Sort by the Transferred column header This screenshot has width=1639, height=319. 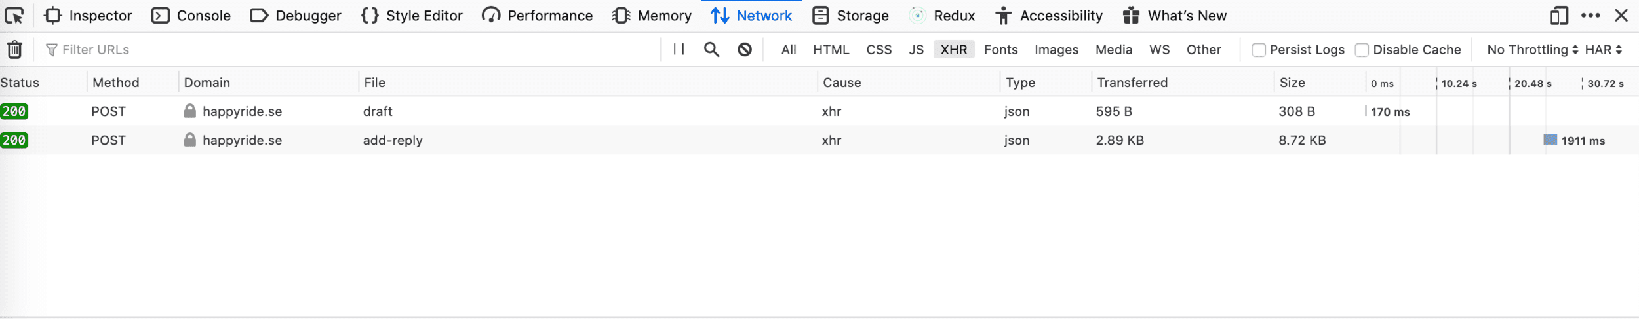pos(1132,83)
